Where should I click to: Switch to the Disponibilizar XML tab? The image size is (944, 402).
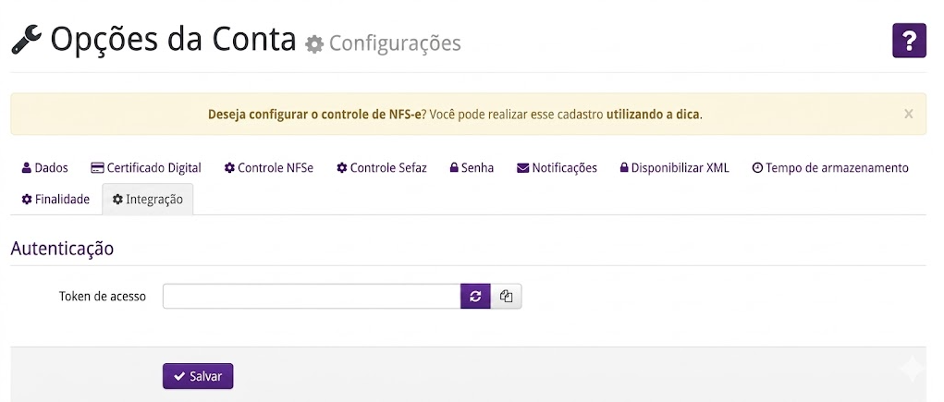(675, 168)
